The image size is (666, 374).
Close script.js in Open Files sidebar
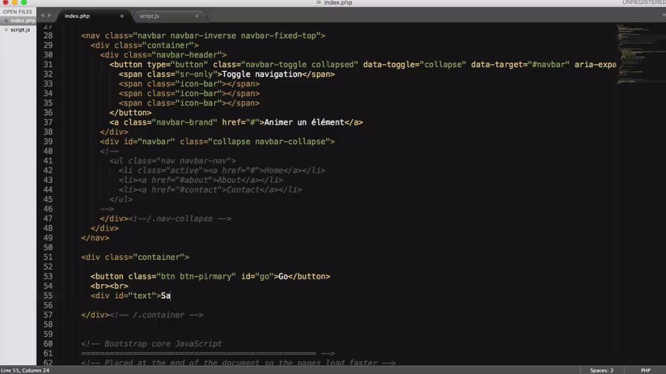pyautogui.click(x=7, y=30)
